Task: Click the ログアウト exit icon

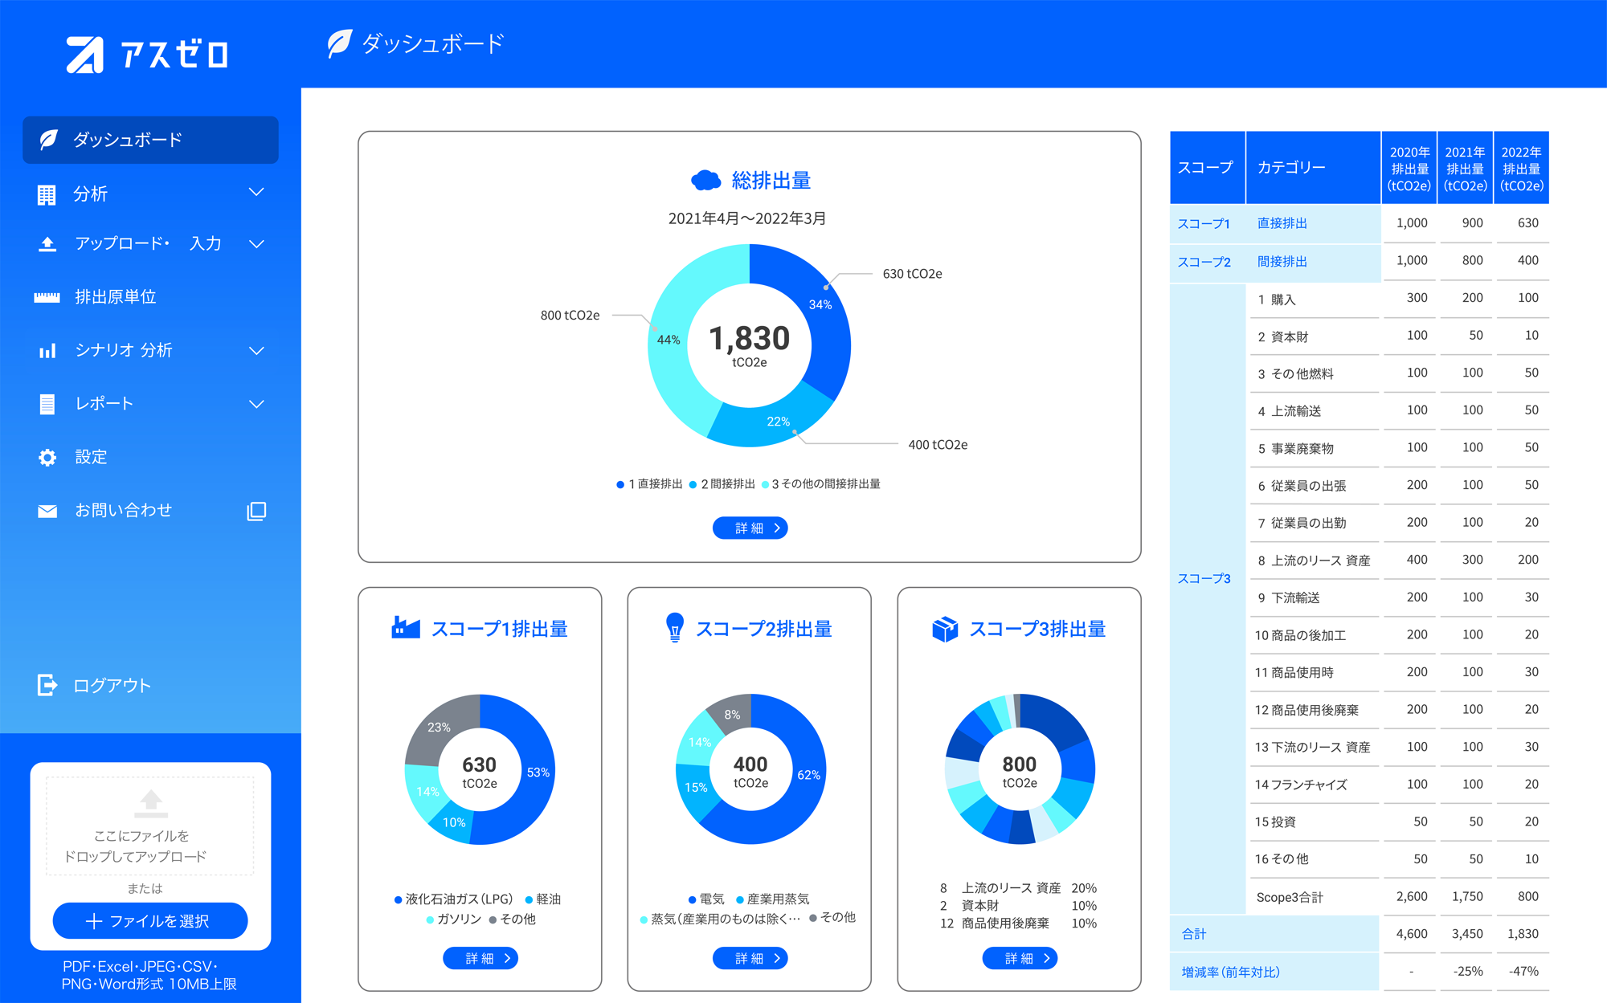Action: click(x=47, y=685)
